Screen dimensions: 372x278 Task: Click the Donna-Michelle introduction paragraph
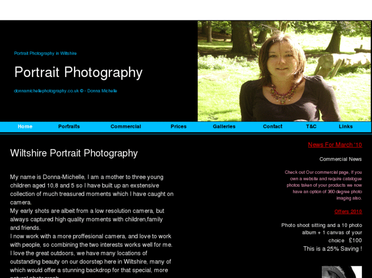click(92, 190)
